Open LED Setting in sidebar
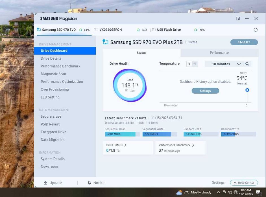The width and height of the screenshot is (266, 197). click(65, 97)
